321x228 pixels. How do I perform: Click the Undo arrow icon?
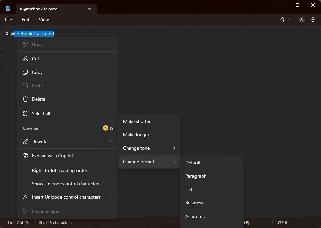pos(25,44)
